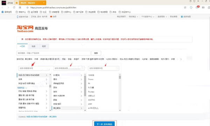The width and height of the screenshot is (210, 126).
Task: Click the phone icon for 卖家手机版
Action: (17, 17)
